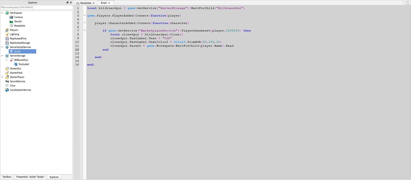Collapse the BillboardGui node
This screenshot has height=180, width=411.
tap(6, 60)
